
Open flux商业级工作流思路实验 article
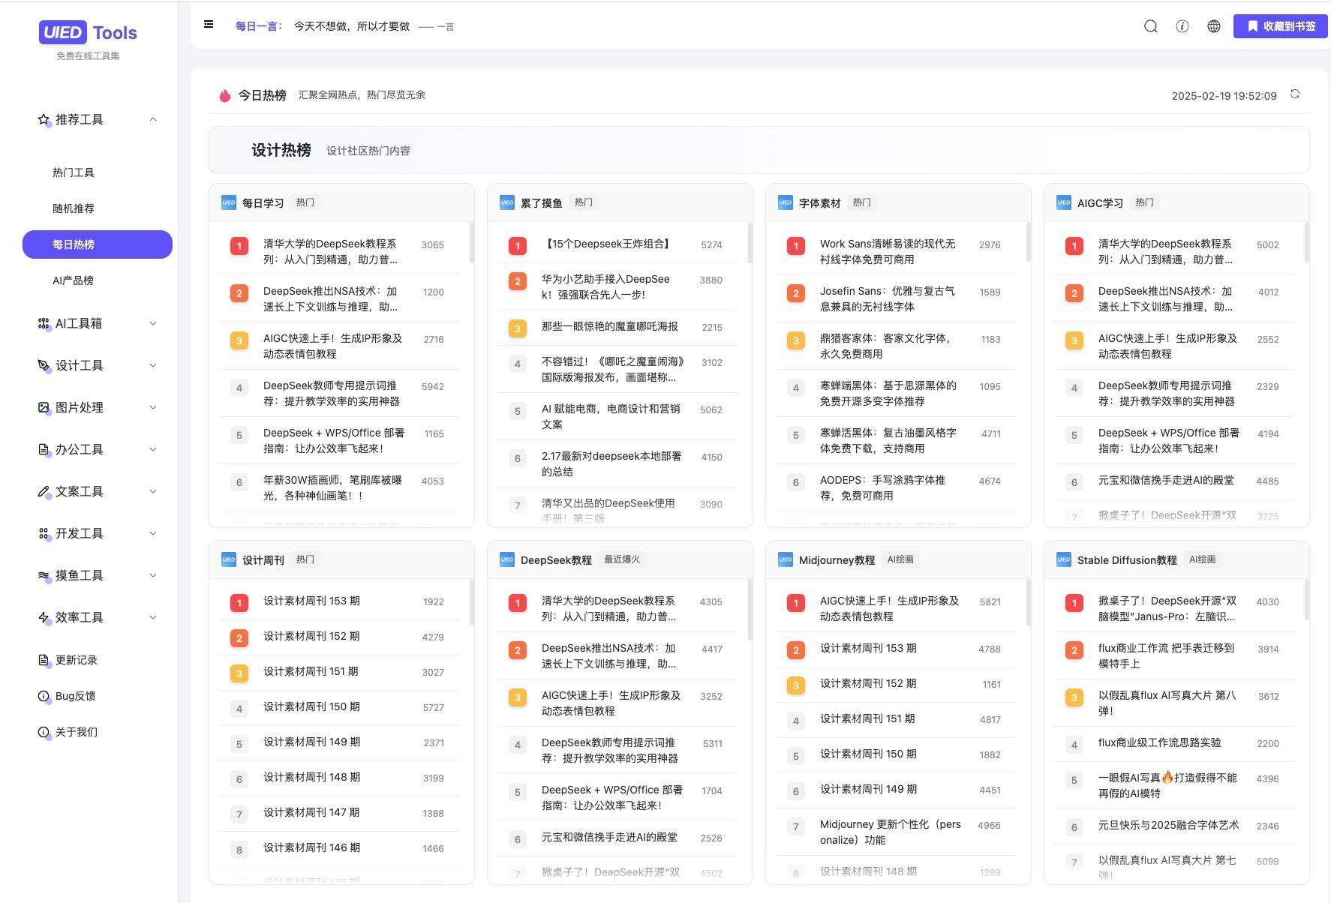click(x=1159, y=742)
